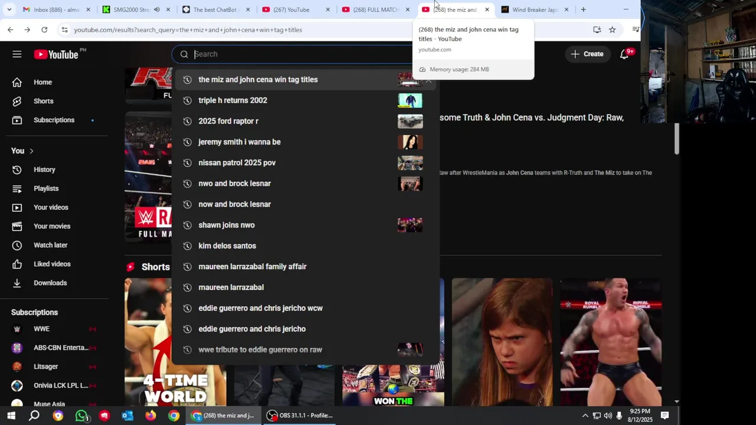The width and height of the screenshot is (756, 425).
Task: Reload the page in Chrome
Action: [44, 30]
